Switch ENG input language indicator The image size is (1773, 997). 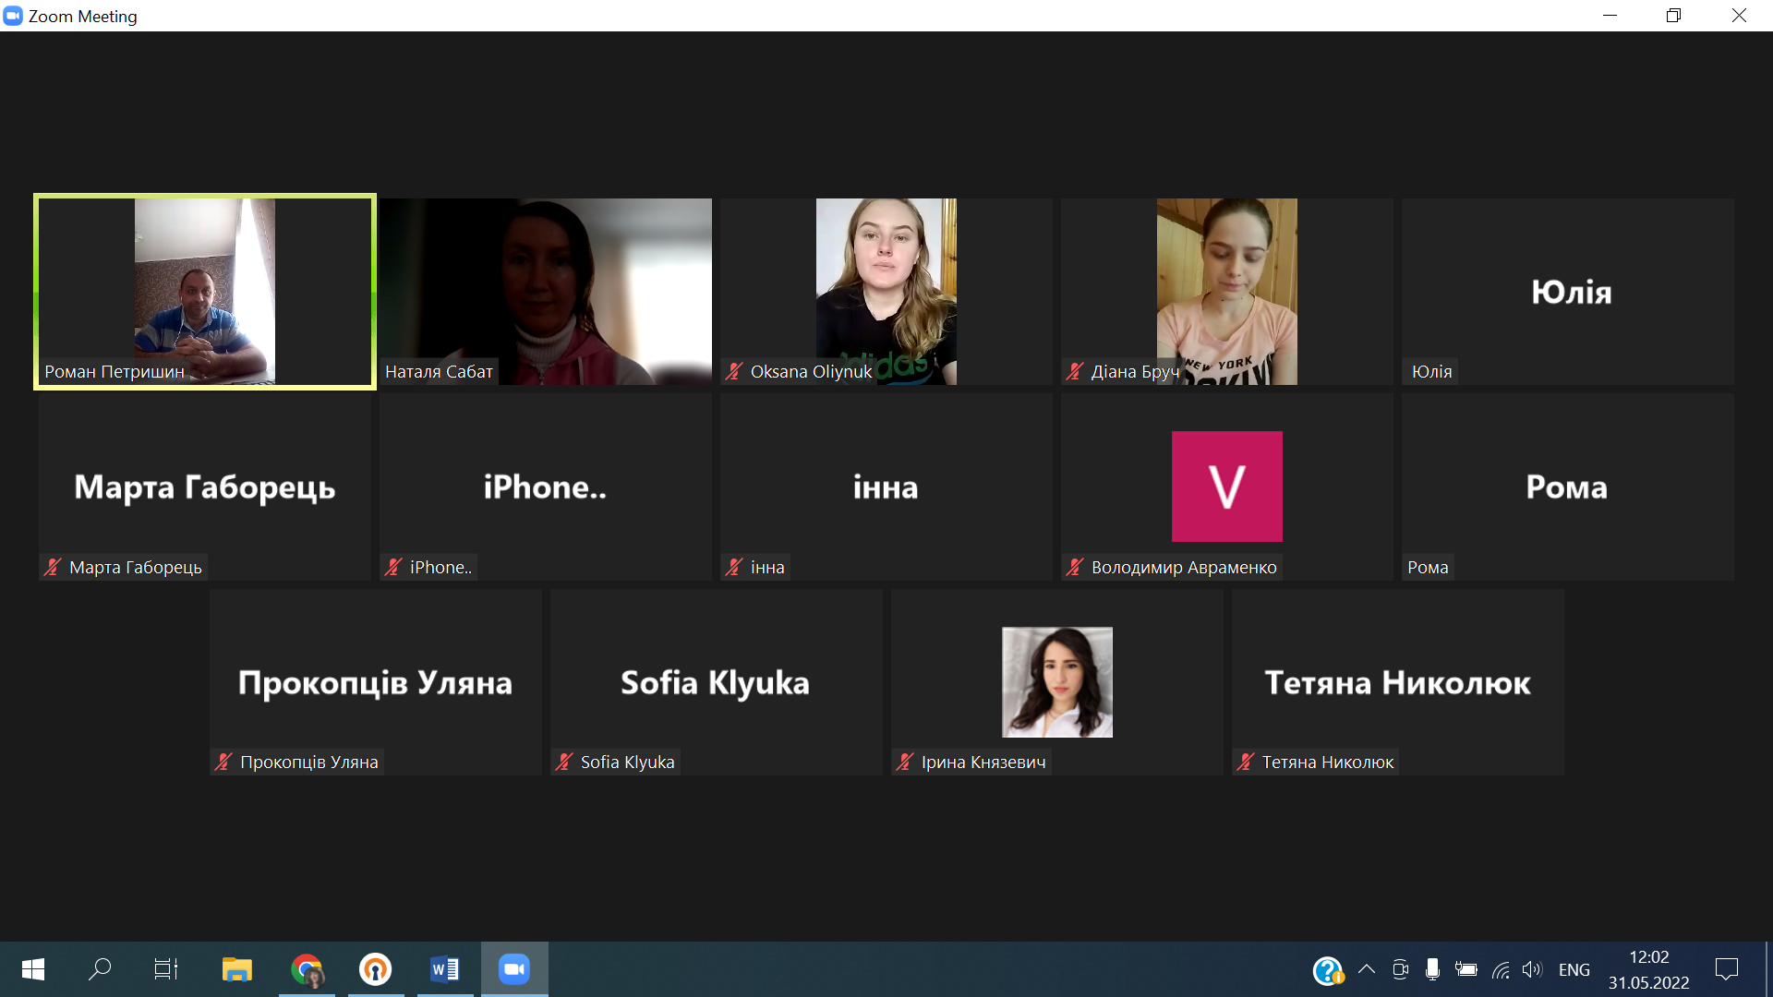pos(1574,969)
